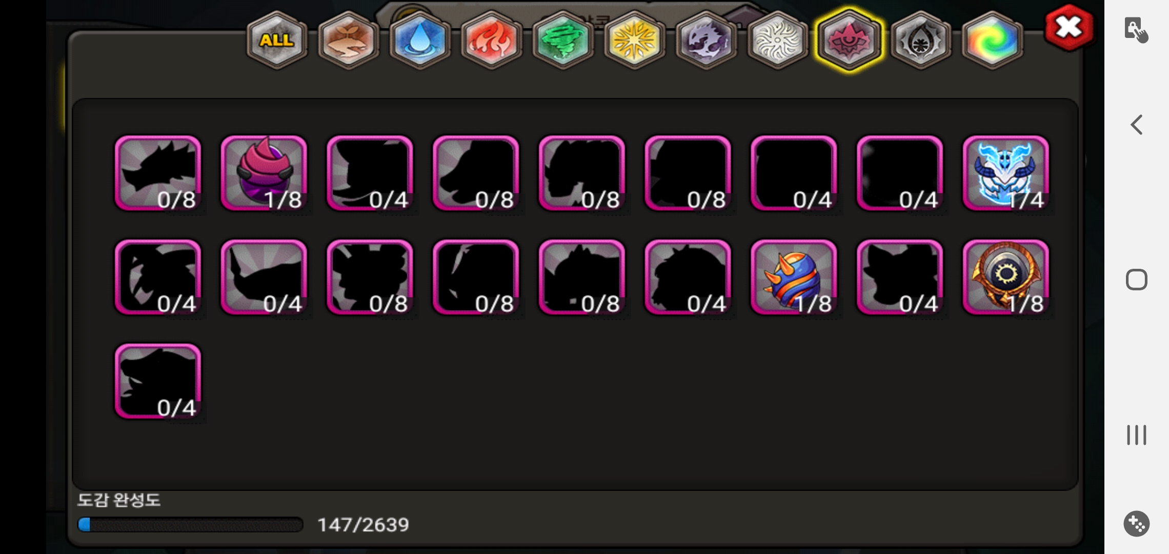Choose the fire flame element filter
The width and height of the screenshot is (1169, 554).
(x=491, y=40)
